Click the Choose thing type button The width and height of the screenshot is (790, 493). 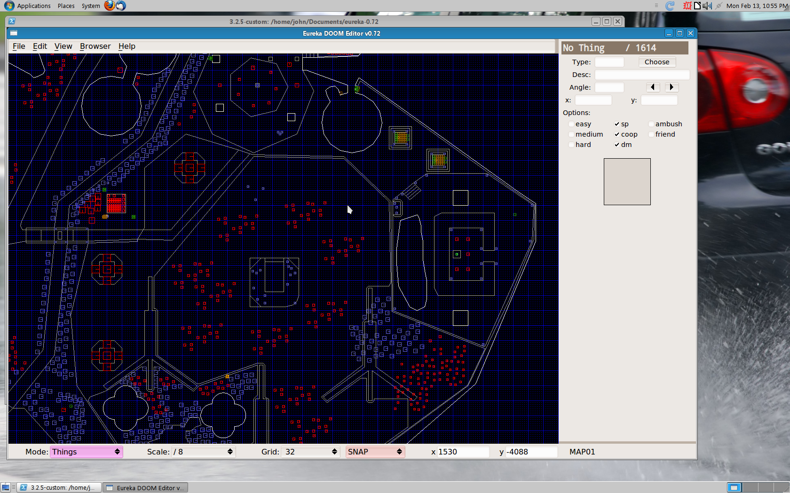[657, 62]
